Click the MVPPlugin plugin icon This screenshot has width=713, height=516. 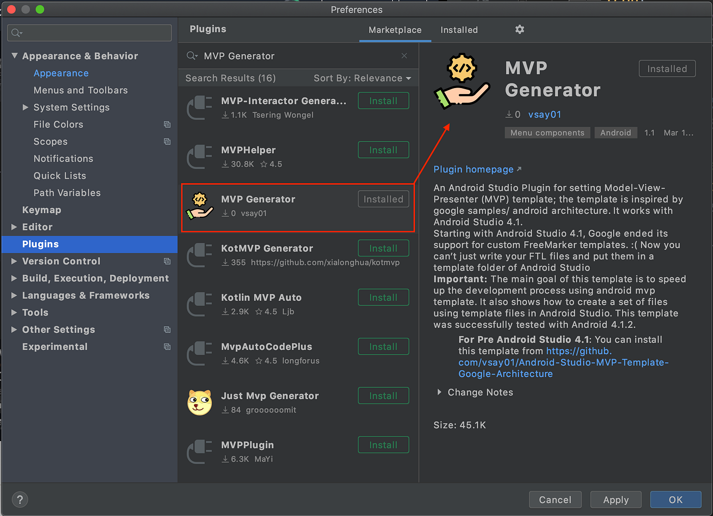tap(200, 452)
